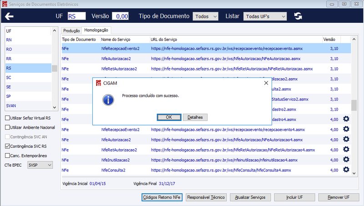Open the Listar Todas UF's dropdown

point(265,16)
